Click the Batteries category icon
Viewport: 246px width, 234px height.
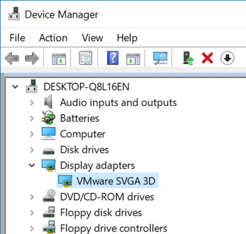(x=49, y=118)
